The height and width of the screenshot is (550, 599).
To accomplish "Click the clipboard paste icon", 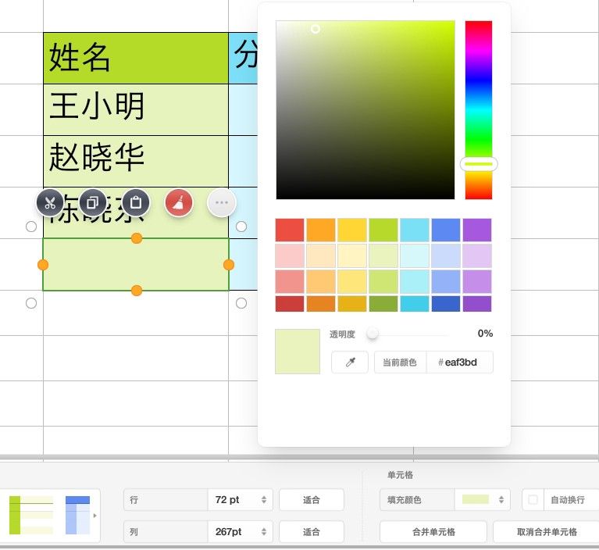I will pos(136,203).
